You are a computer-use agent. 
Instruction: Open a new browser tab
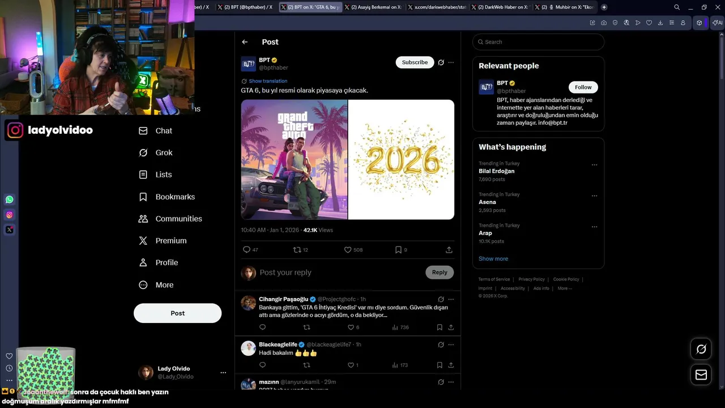[604, 7]
